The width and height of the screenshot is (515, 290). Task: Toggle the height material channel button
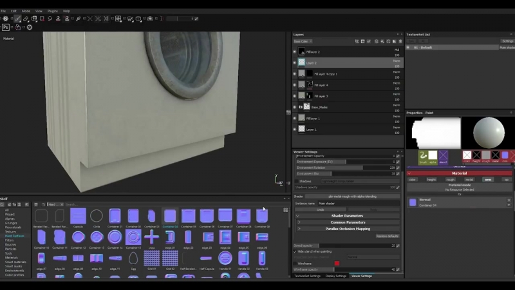431,180
